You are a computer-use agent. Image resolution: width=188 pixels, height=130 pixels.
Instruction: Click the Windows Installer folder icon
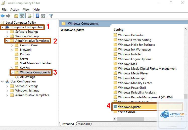(x=115, y=54)
